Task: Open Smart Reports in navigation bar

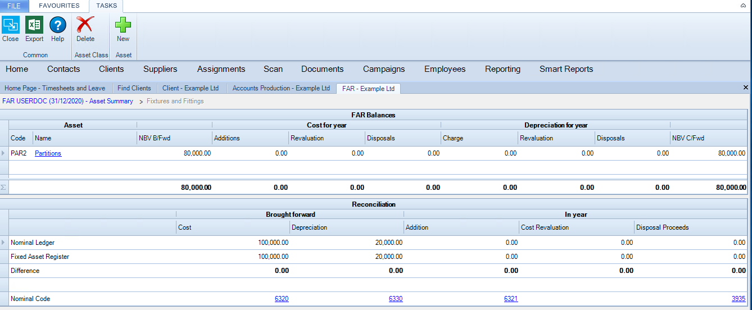Action: [x=566, y=69]
